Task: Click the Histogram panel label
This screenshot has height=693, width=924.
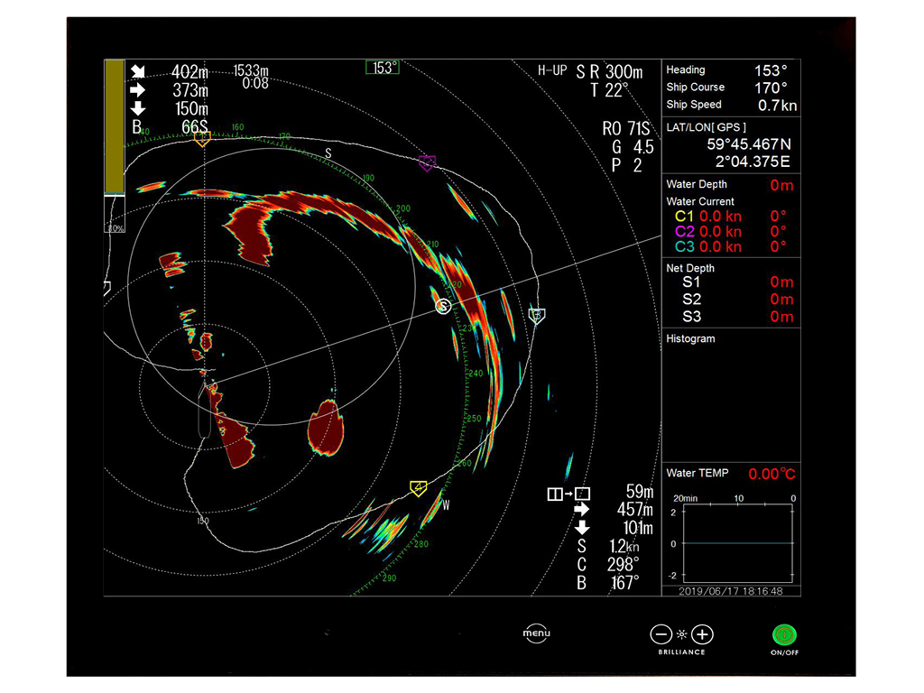Action: (690, 339)
